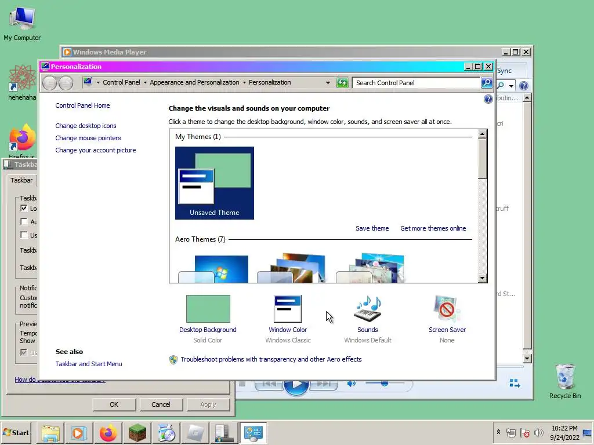Viewport: 594px width, 445px height.
Task: Click the back navigation arrow in Personalization
Action: 50,83
